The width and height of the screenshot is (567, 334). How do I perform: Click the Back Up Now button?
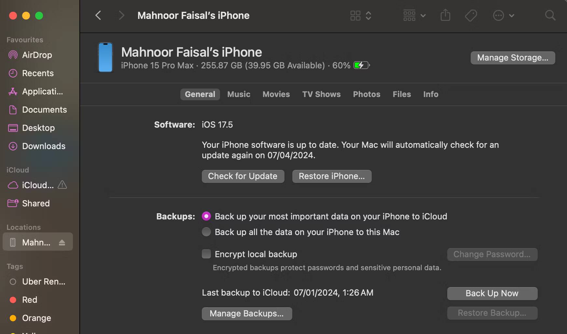[x=492, y=293]
